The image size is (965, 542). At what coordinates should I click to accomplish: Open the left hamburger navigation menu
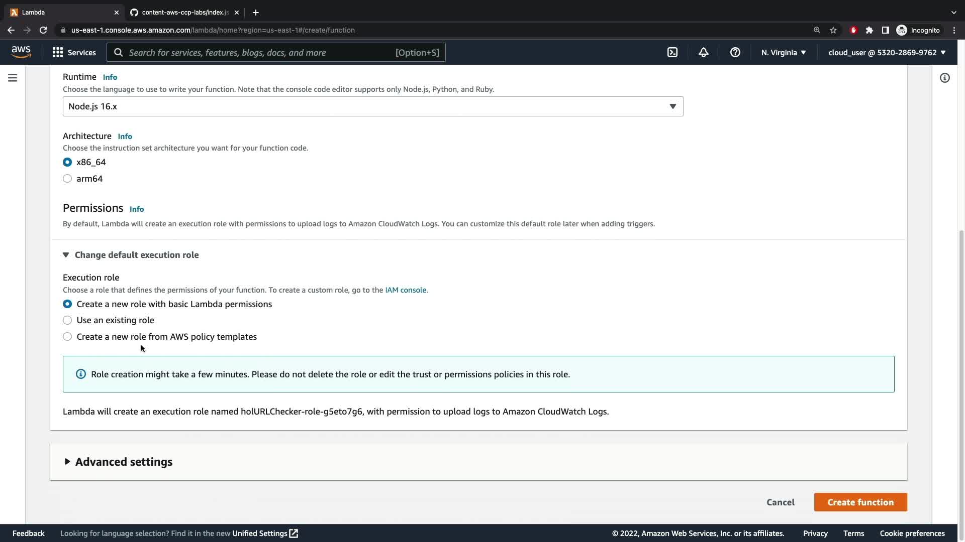(x=13, y=78)
